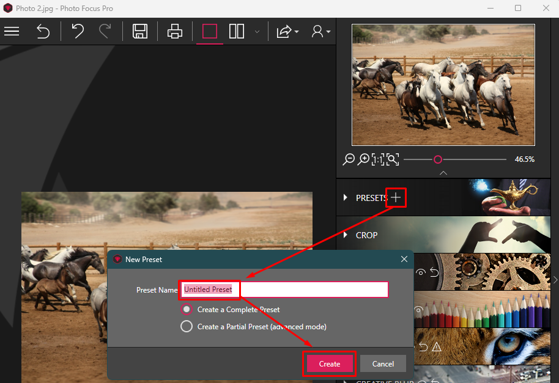Open the hamburger main menu
This screenshot has width=559, height=383.
(12, 31)
